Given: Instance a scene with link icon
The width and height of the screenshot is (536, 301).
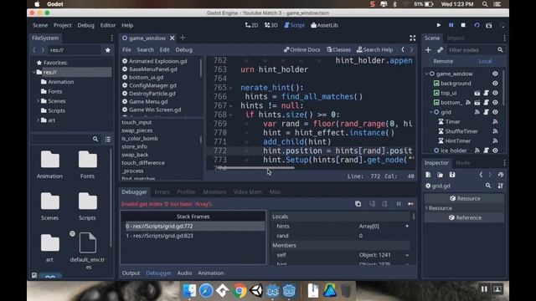Looking at the screenshot, I should (x=441, y=50).
